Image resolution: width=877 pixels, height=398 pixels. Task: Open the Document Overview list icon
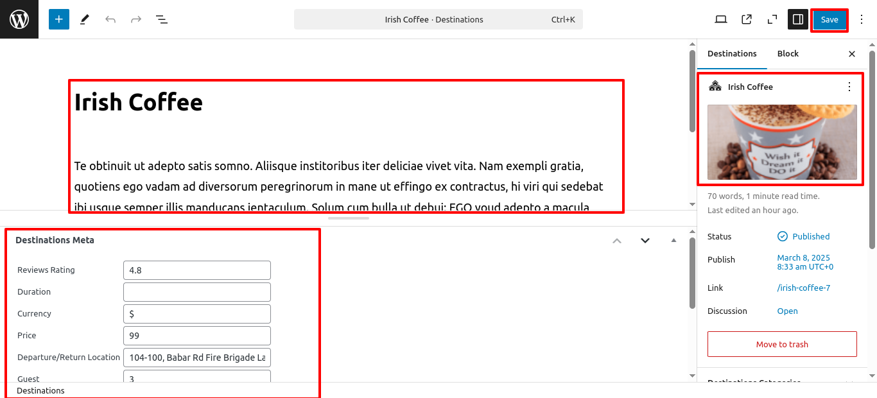[x=162, y=19]
